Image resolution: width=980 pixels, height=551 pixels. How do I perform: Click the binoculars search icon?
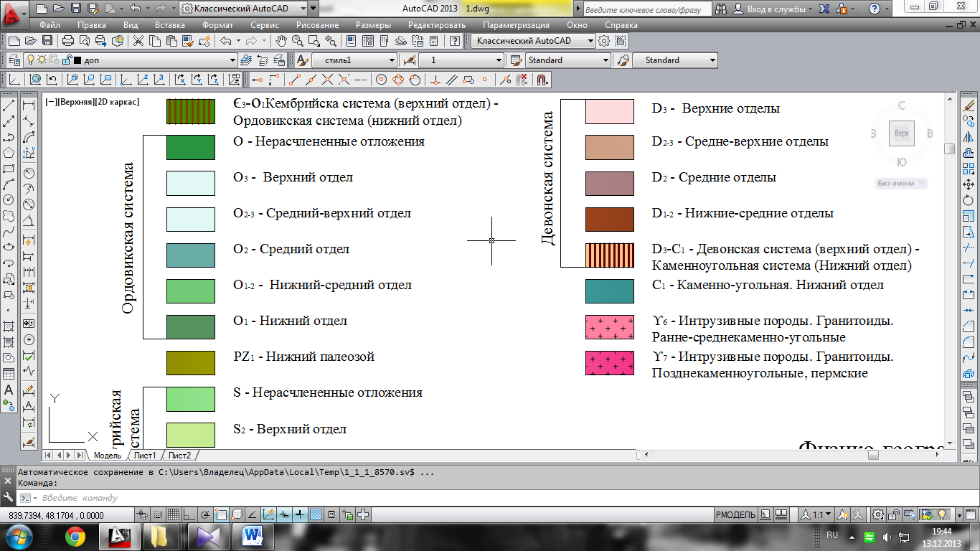[721, 9]
